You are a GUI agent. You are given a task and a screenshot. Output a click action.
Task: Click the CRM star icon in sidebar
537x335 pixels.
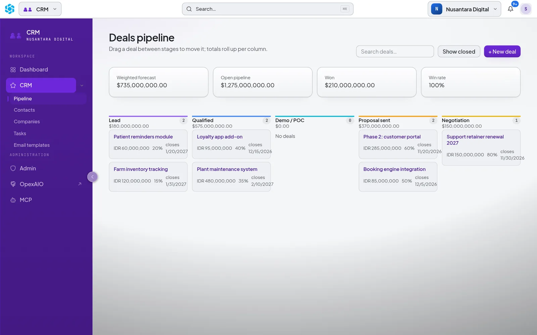pos(13,85)
